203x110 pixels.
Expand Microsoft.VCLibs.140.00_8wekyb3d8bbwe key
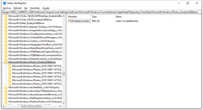[x=3, y=20]
